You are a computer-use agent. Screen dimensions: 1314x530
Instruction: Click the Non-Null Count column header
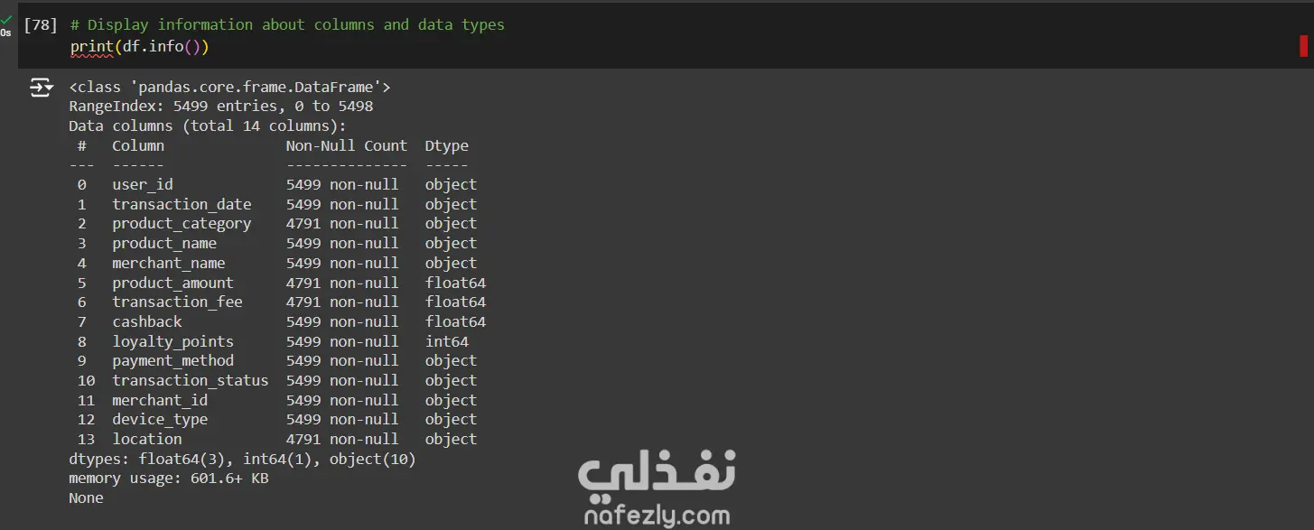[346, 145]
